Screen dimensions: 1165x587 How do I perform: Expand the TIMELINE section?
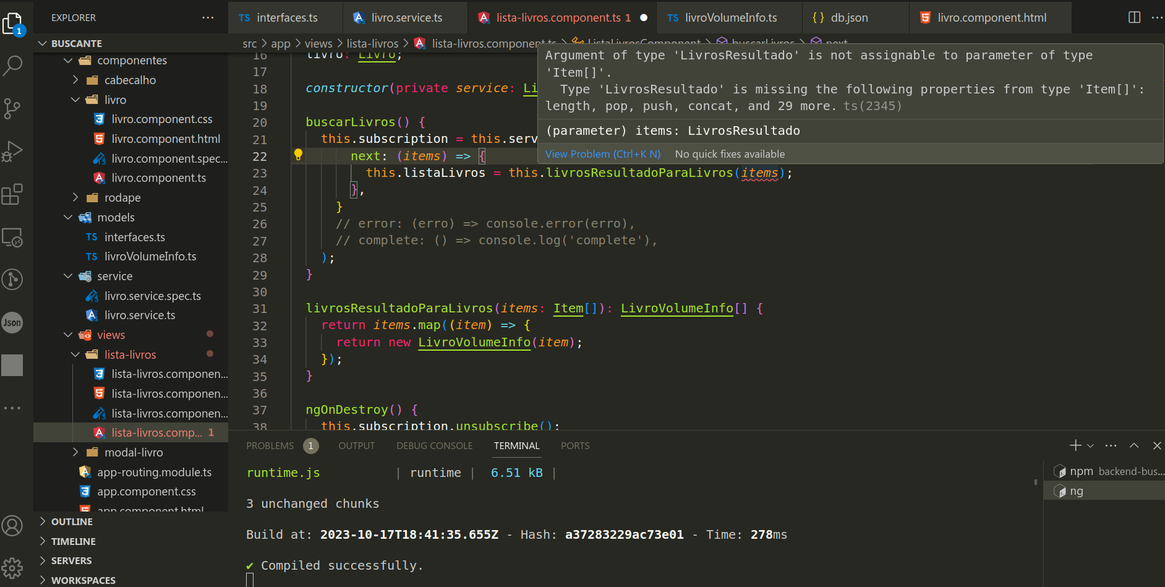tap(131, 541)
